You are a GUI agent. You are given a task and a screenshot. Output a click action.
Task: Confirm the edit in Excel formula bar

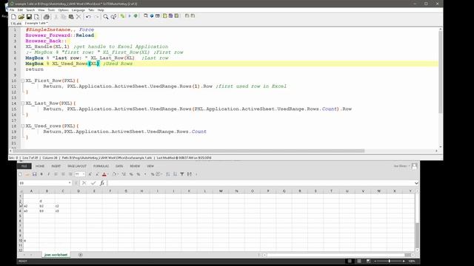pyautogui.click(x=93, y=183)
